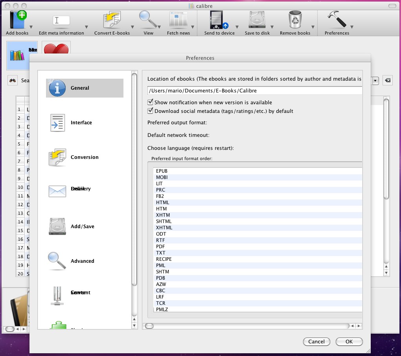Toggle download social metadata checkbox
This screenshot has width=401, height=356.
[150, 111]
